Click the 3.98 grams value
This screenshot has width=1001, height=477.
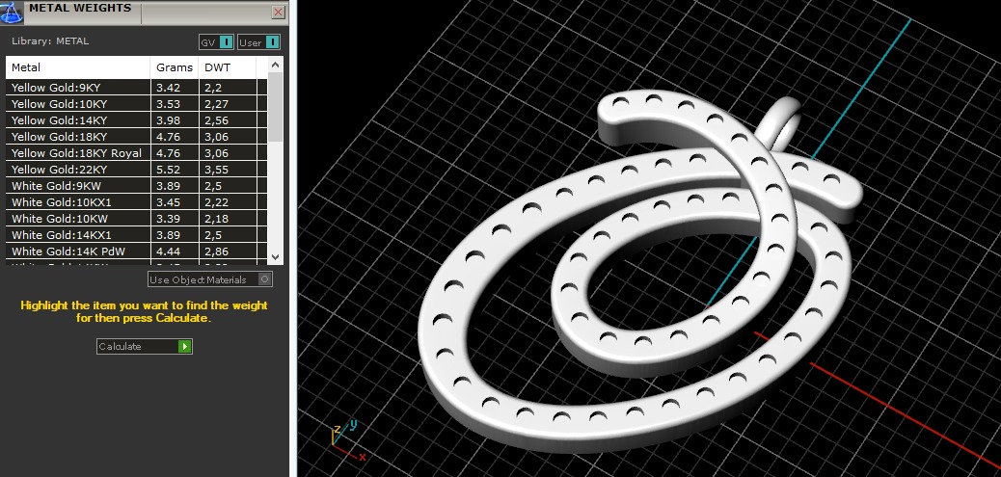168,120
